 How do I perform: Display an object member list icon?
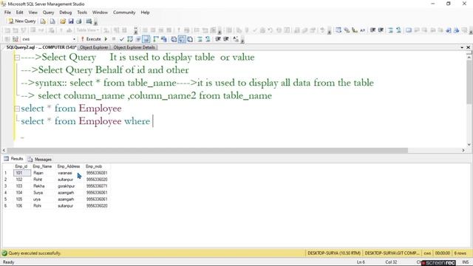click(338, 30)
